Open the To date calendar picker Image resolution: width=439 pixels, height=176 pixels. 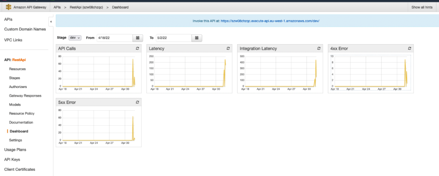(197, 38)
